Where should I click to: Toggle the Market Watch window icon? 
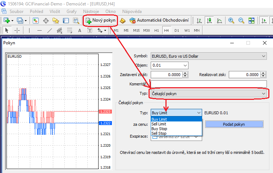[36, 21]
